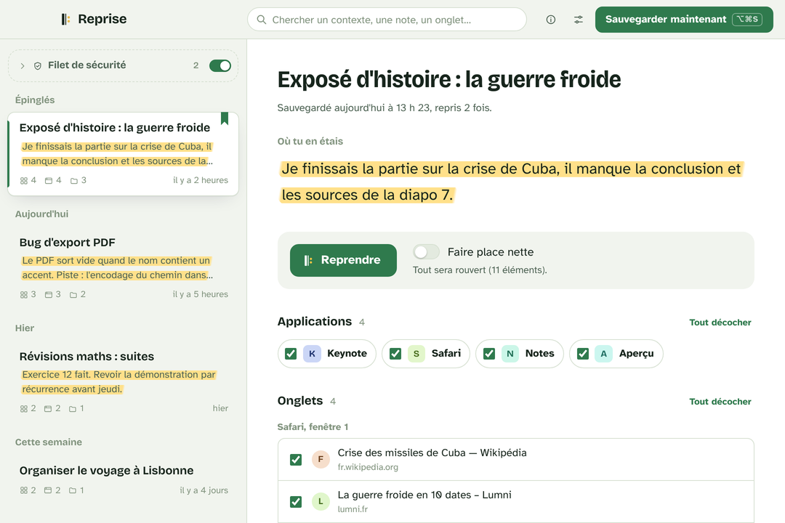Click the Reprendre button
Viewport: 785px width, 523px height.
coord(343,260)
